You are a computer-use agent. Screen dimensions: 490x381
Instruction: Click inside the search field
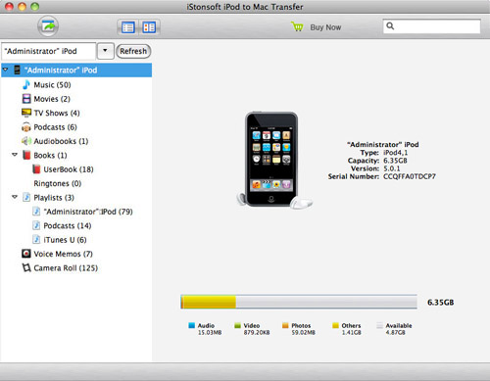[431, 26]
